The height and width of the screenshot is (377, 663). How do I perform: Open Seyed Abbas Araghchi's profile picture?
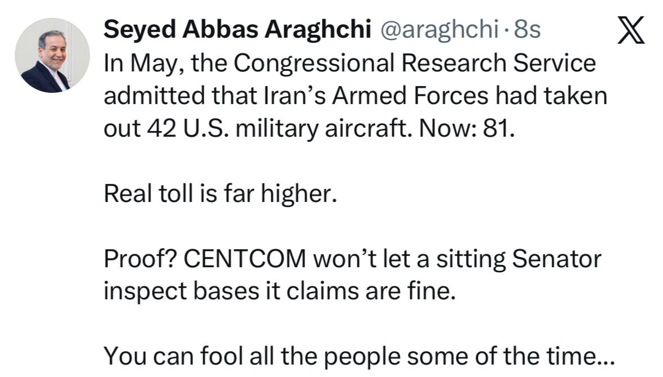pyautogui.click(x=52, y=55)
